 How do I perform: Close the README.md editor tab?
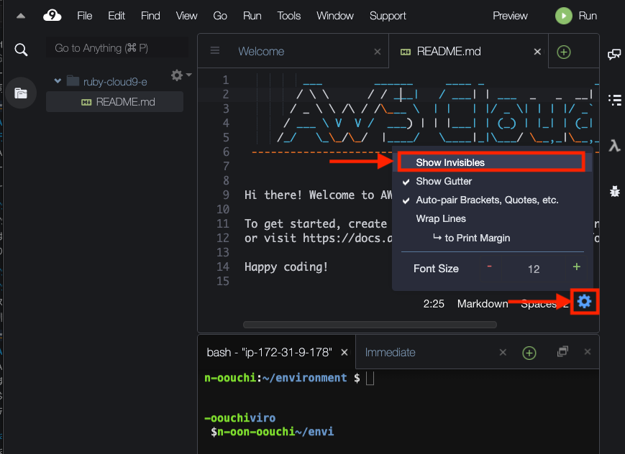[537, 52]
